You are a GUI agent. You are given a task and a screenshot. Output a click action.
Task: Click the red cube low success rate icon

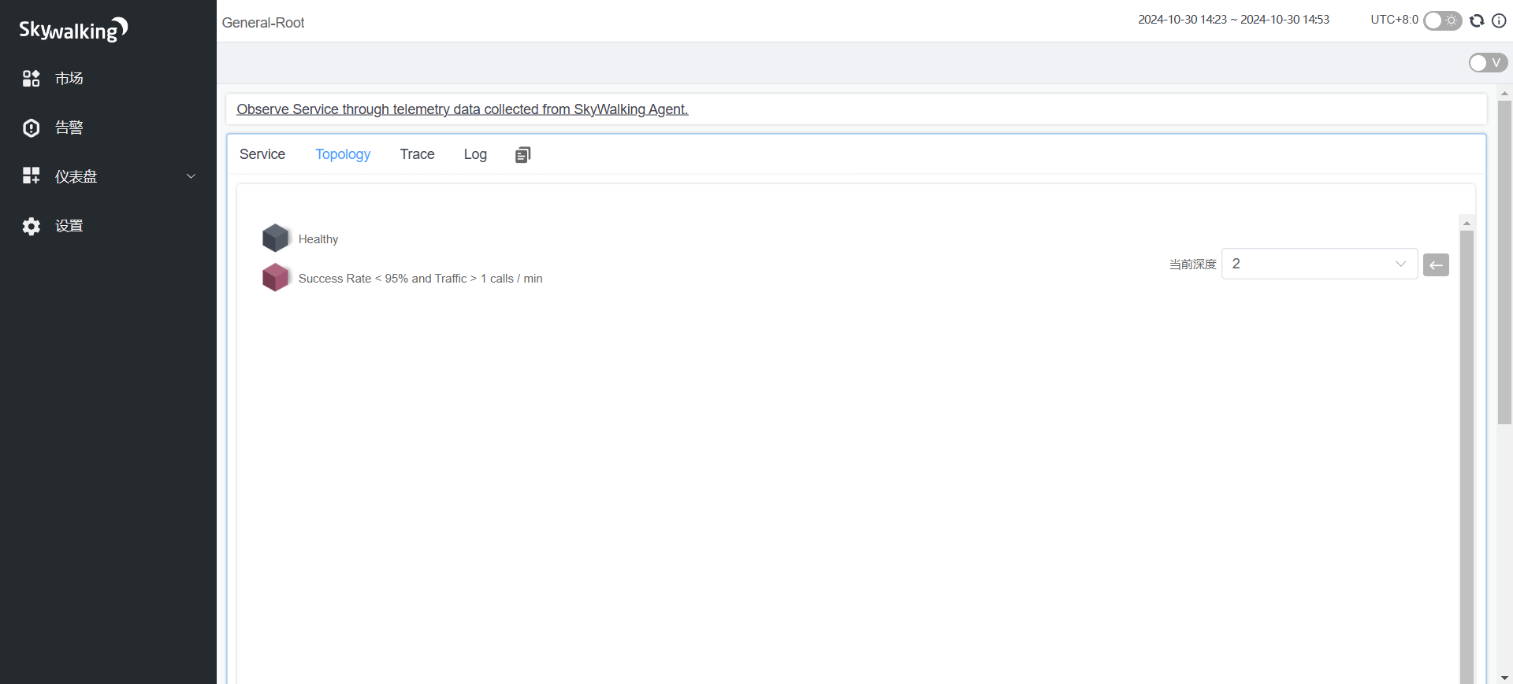click(x=275, y=277)
